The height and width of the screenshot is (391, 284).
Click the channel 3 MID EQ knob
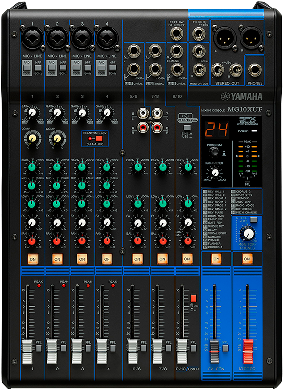click(82, 185)
